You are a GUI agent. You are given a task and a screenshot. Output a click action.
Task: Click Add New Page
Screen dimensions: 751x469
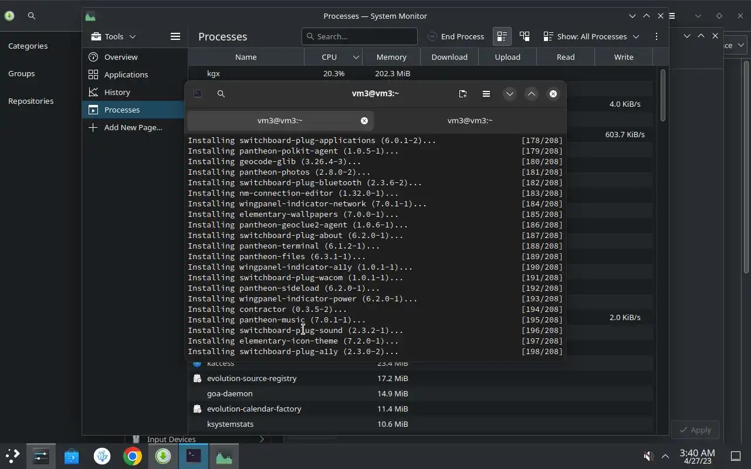(134, 127)
